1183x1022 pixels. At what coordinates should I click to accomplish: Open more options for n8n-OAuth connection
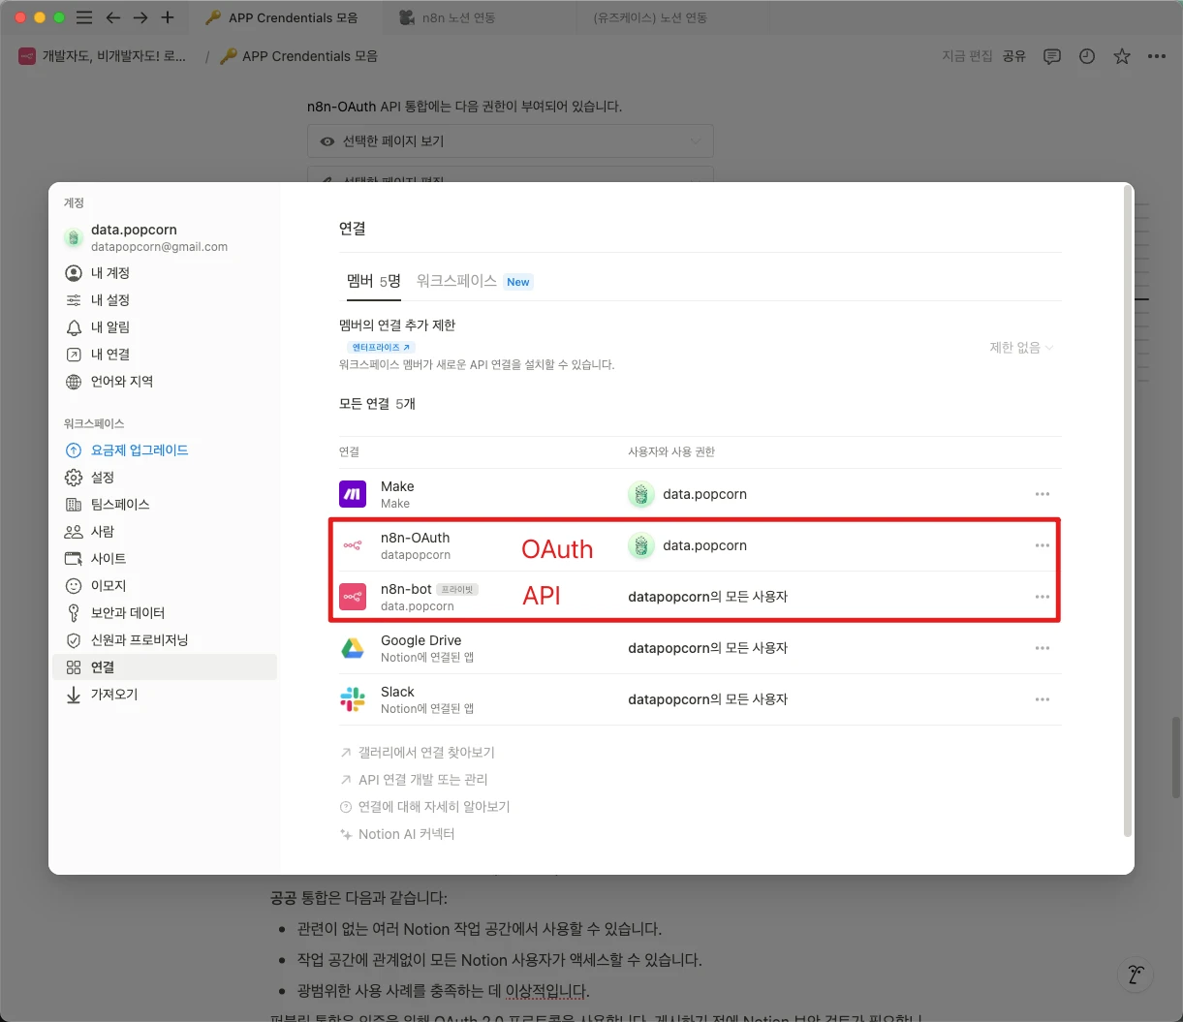pyautogui.click(x=1042, y=545)
